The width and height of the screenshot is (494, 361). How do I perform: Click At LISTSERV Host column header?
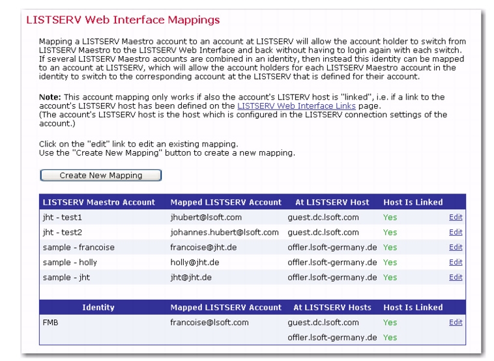[332, 202]
